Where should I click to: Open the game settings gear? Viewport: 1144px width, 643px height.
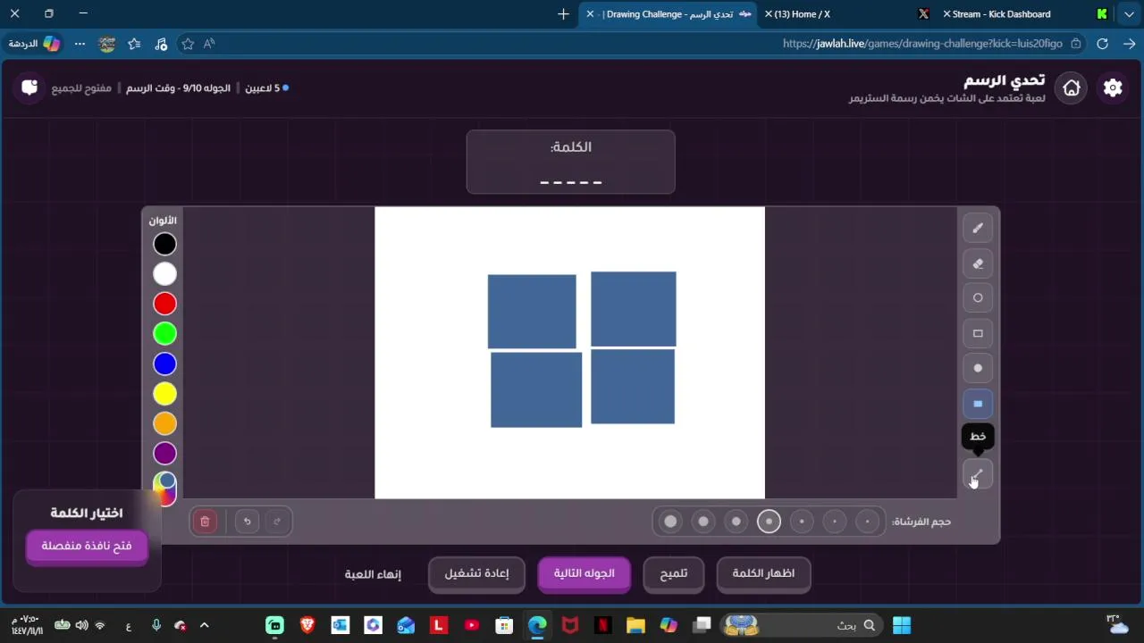[1113, 88]
